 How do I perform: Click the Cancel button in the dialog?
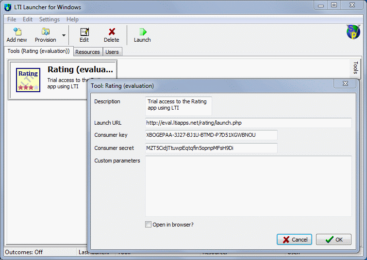tap(295, 240)
